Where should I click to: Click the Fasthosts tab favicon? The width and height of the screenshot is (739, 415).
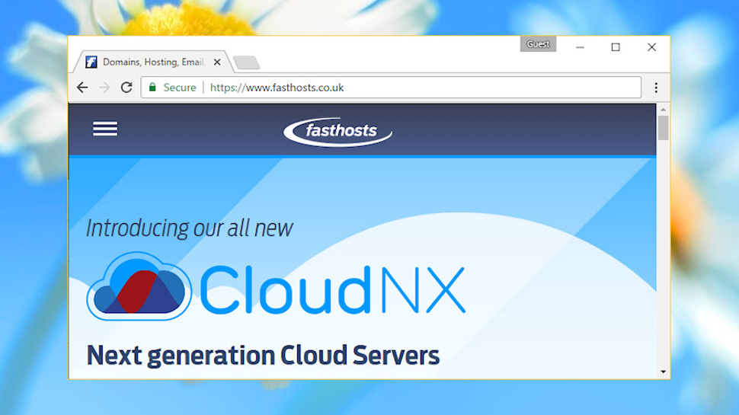tap(91, 62)
